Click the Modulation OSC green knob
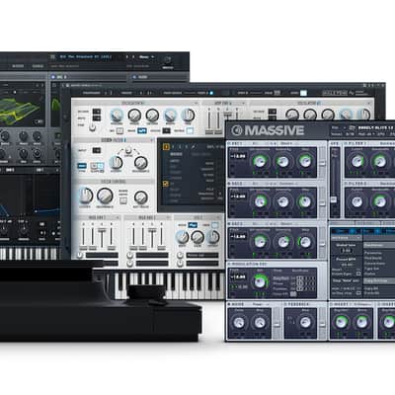Image resolution: width=395 pixels, height=395 pixels. click(x=260, y=281)
